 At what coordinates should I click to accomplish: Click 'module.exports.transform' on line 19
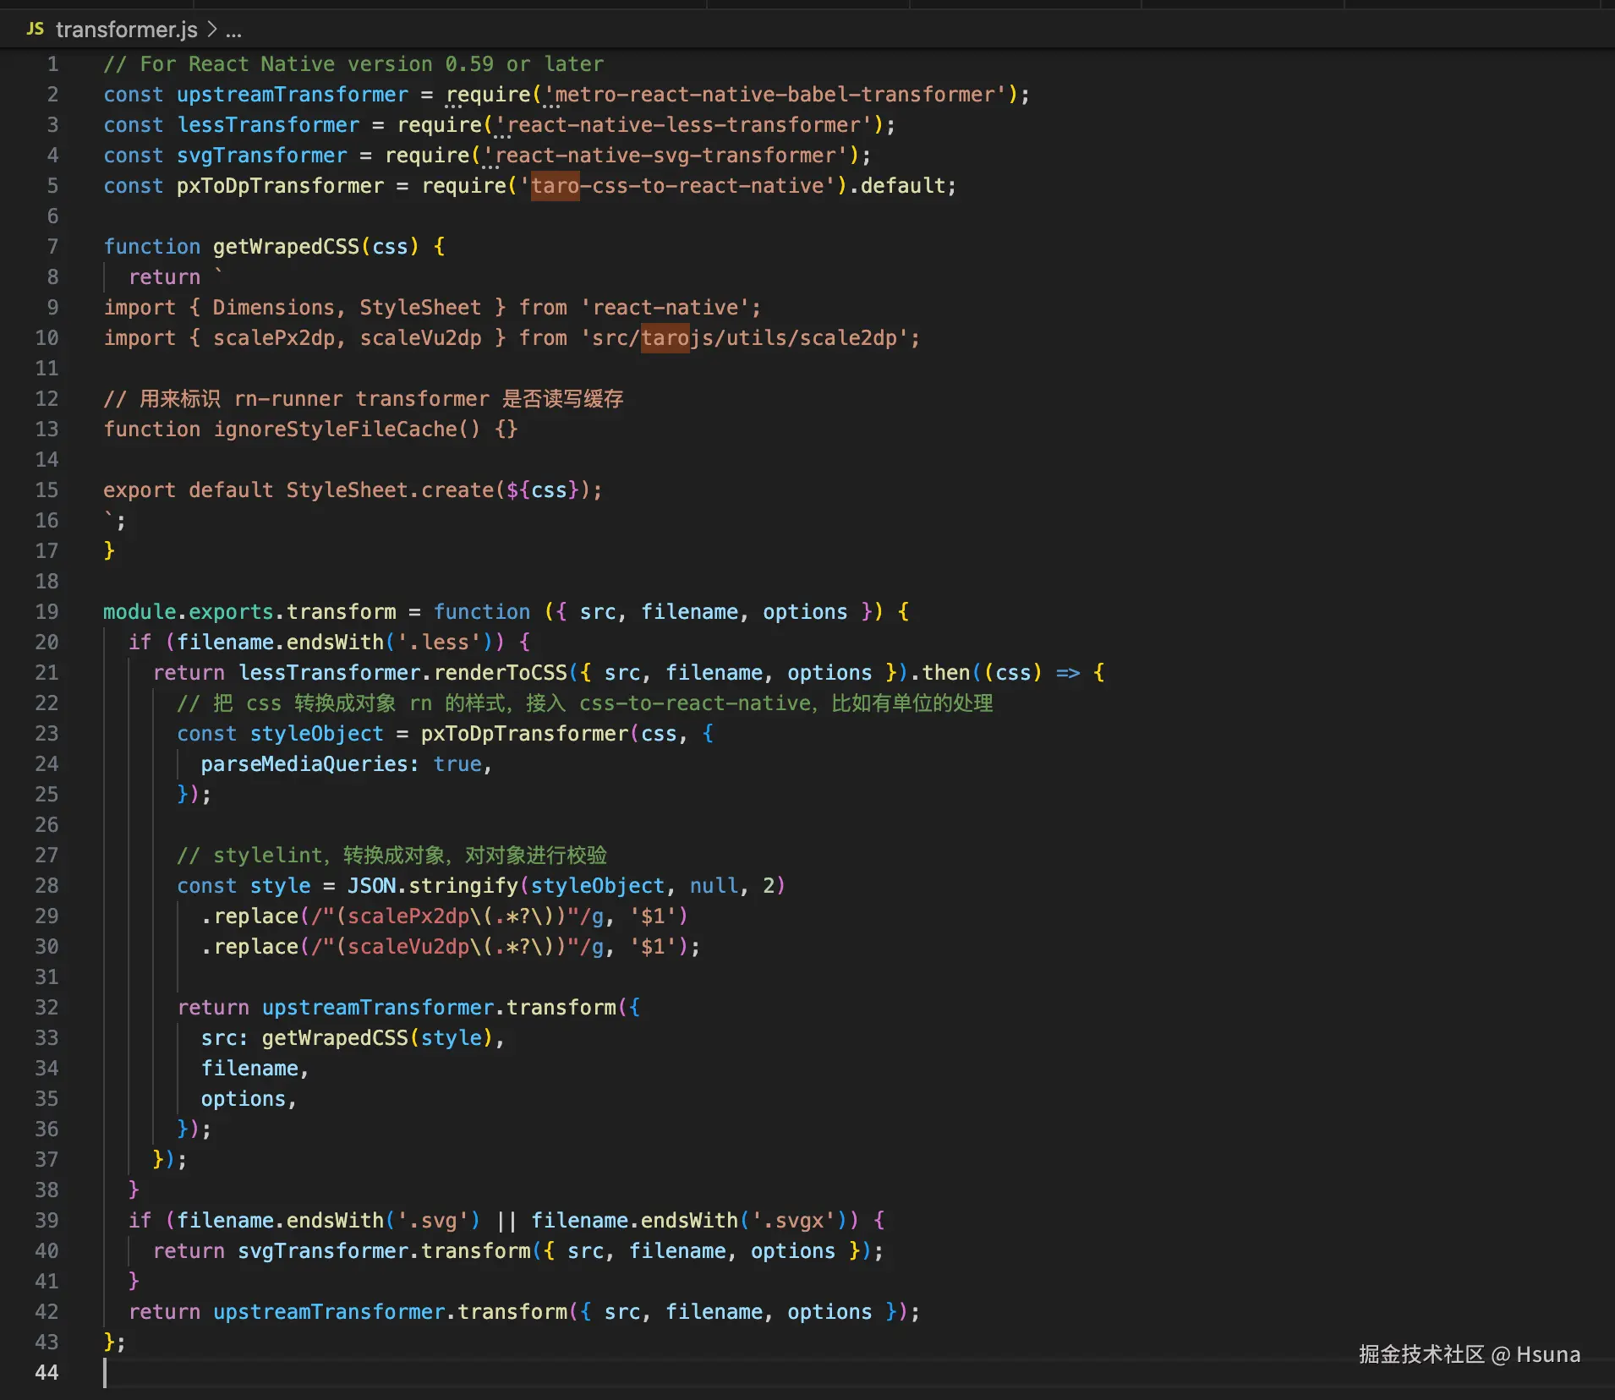[249, 612]
